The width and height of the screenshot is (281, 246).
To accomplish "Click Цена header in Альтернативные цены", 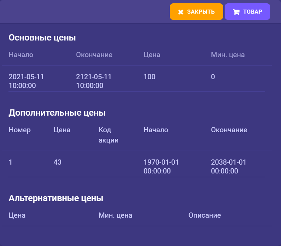I will [17, 215].
